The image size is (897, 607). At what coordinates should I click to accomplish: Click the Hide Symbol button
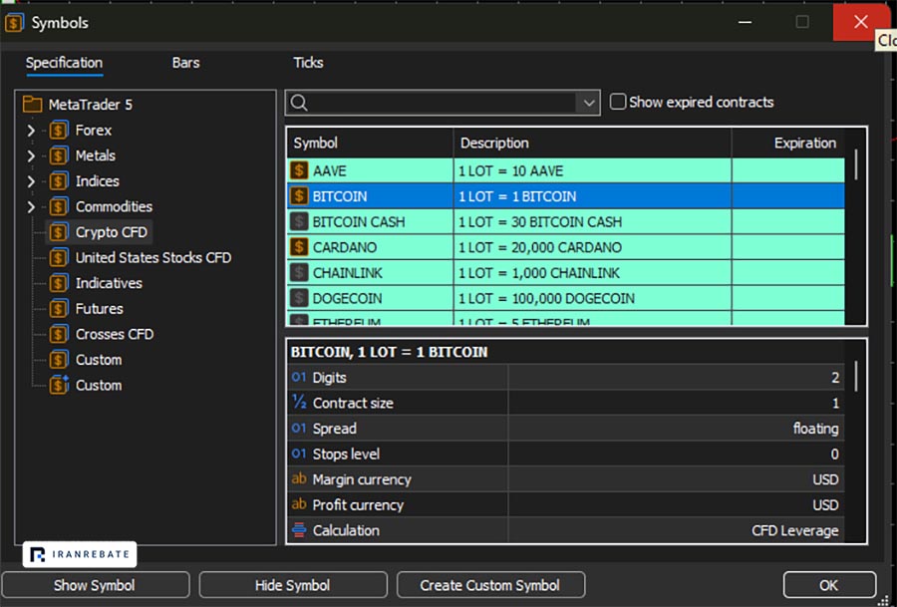[293, 585]
